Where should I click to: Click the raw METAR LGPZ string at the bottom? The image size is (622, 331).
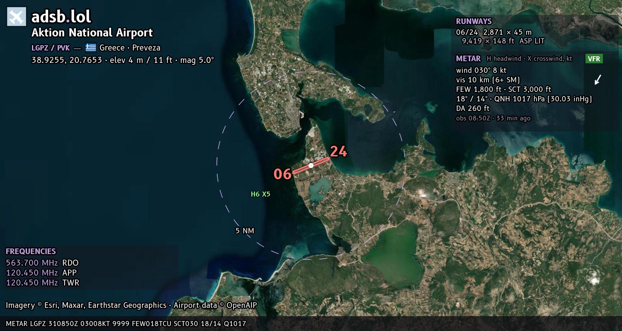click(x=126, y=324)
